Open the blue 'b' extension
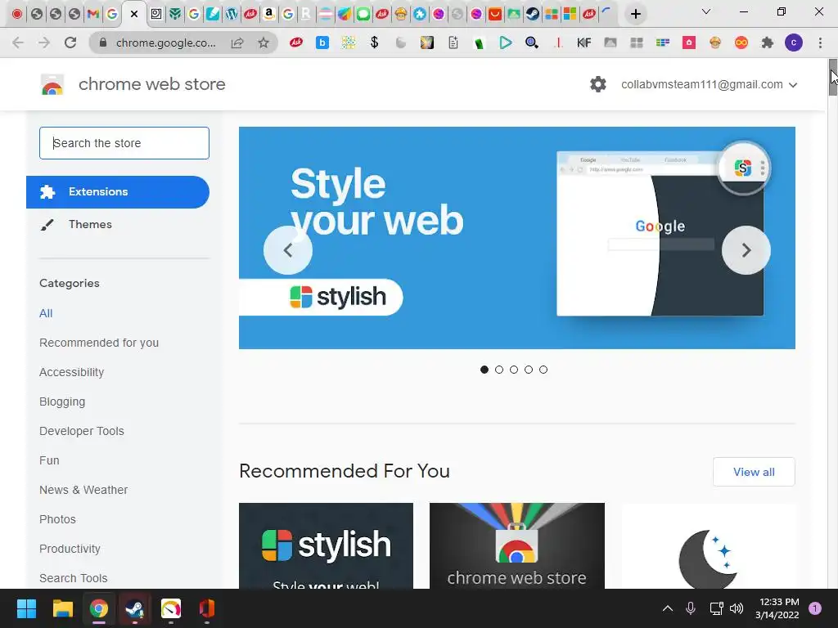838x628 pixels. tap(322, 43)
